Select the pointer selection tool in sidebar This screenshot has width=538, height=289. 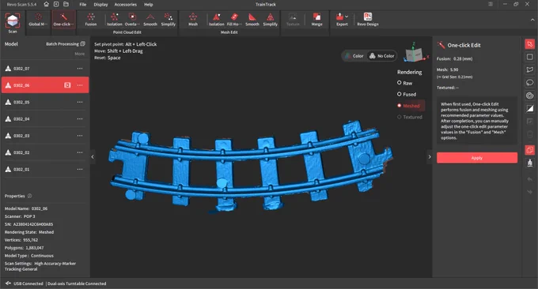530,44
